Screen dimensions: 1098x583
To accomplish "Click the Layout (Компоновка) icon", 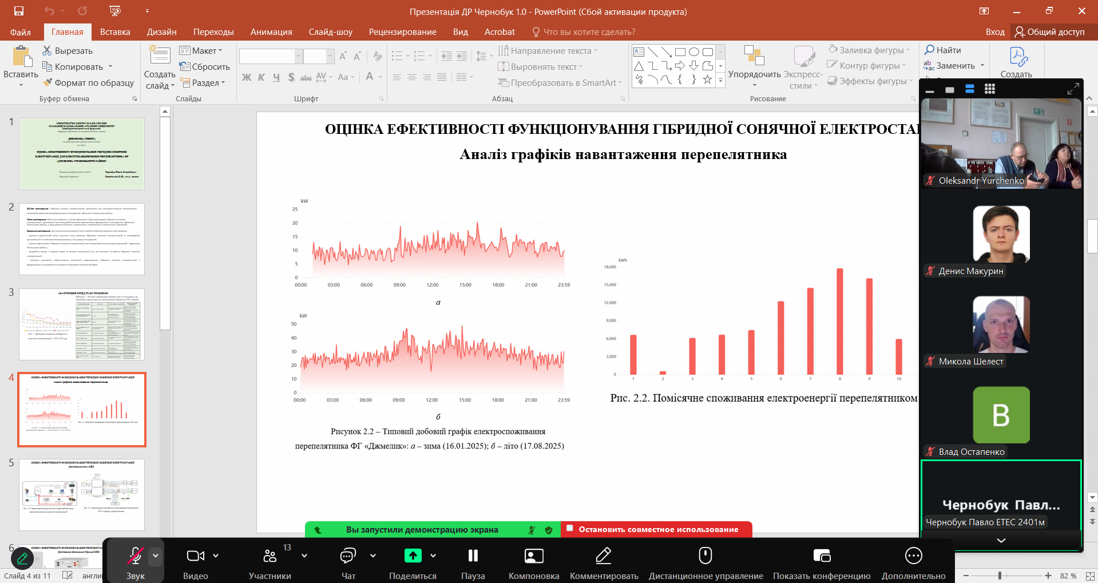I will (x=533, y=556).
